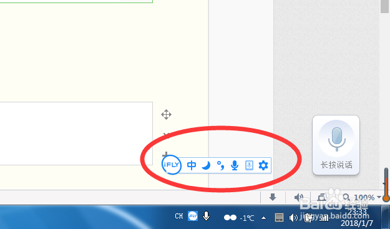The image size is (390, 229).
Task: Toggle the punctuation mode icon
Action: pyautogui.click(x=220, y=165)
